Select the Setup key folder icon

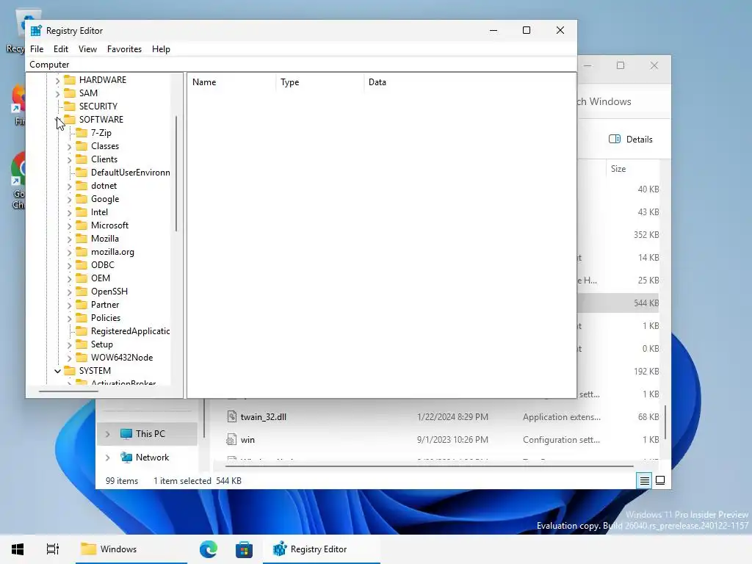[x=82, y=344]
